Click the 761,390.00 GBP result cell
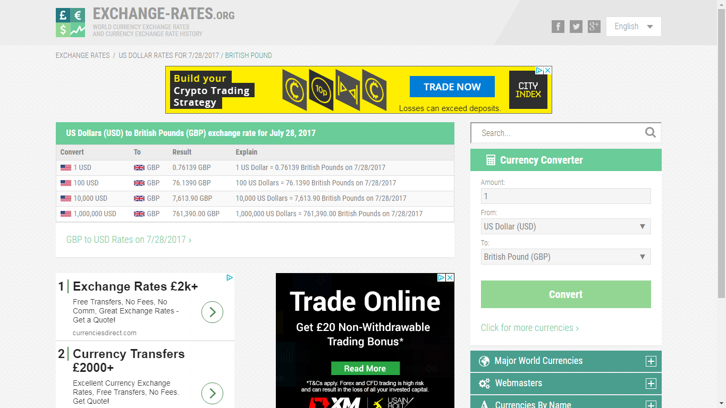This screenshot has width=726, height=408. 196,214
